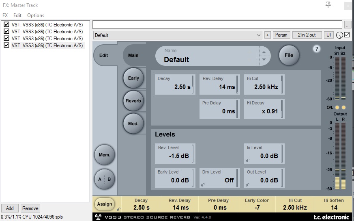Screen dimensions: 354x221
Task: Click the A/B compare button
Action: [105, 179]
